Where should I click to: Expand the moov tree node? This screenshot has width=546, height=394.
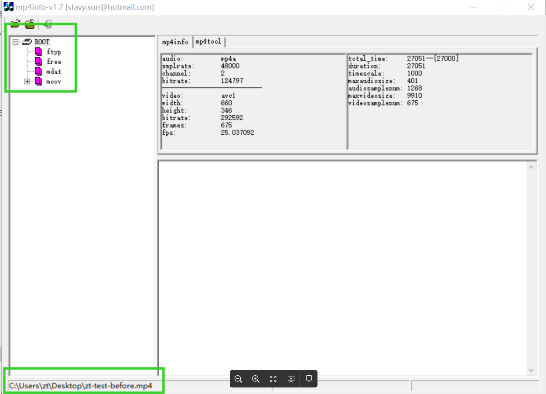pyautogui.click(x=27, y=82)
